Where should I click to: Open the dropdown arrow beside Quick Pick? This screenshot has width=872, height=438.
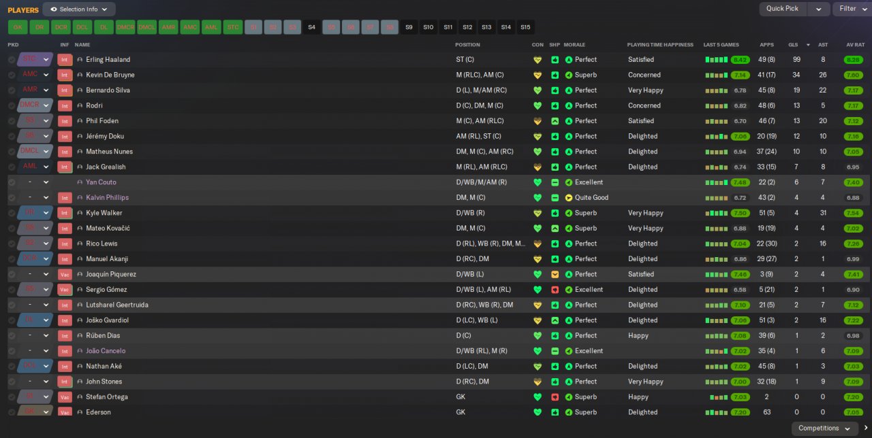(818, 9)
